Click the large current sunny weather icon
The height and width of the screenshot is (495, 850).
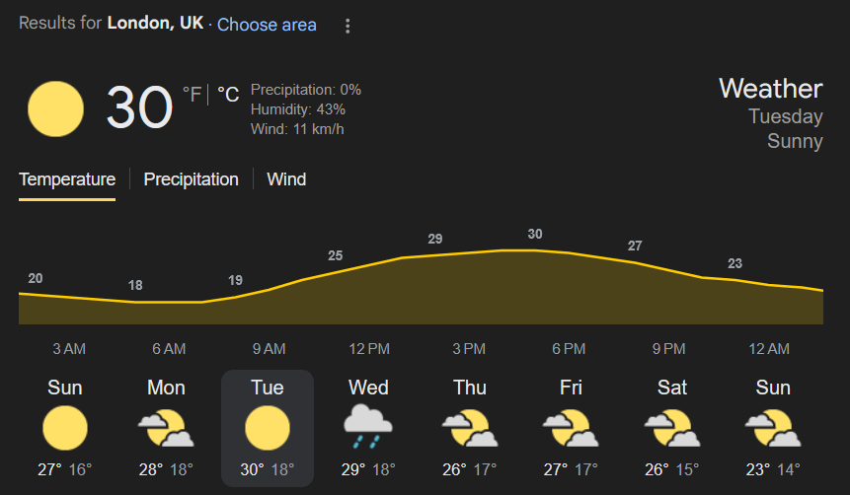[x=56, y=108]
